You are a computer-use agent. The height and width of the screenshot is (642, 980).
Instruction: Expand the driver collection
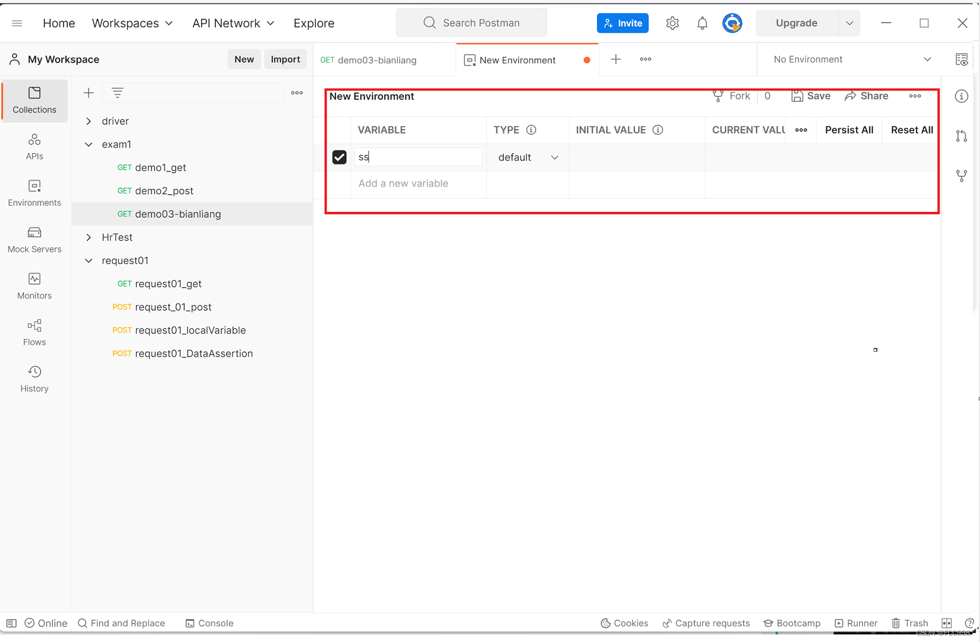[x=89, y=121]
